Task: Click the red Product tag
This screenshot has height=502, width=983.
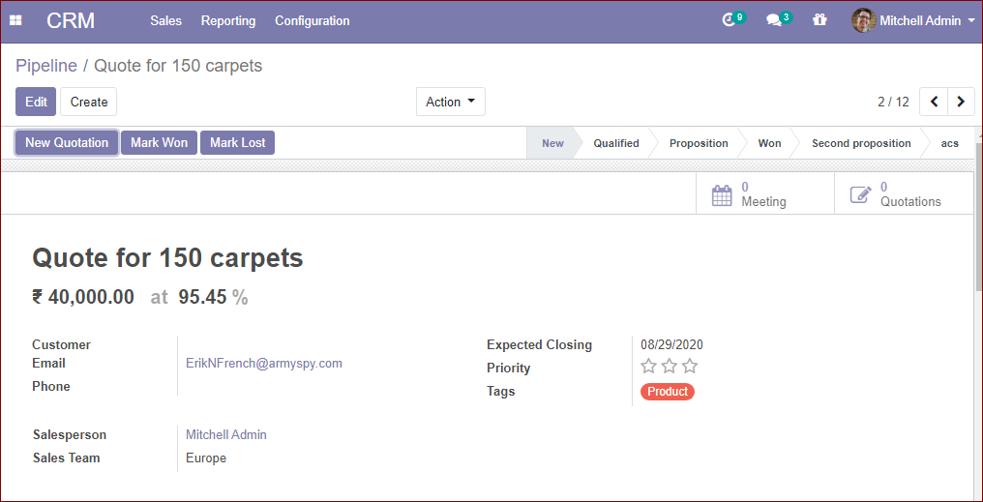Action: click(667, 391)
